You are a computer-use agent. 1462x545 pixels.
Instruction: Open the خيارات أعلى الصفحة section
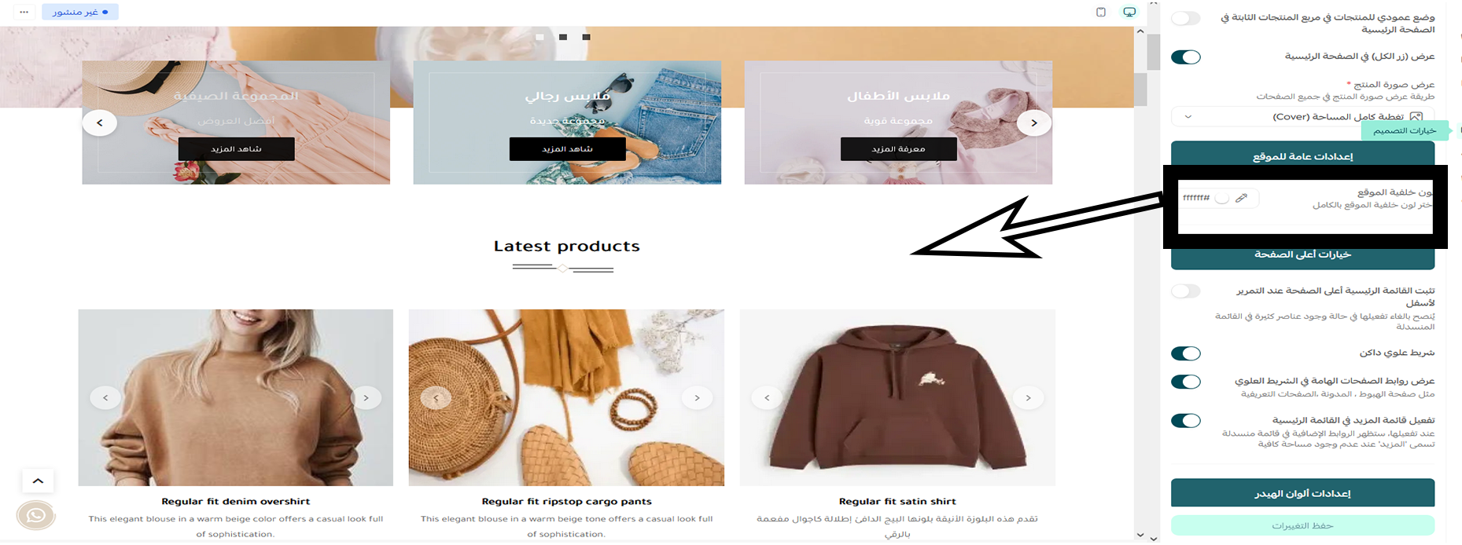[x=1302, y=255]
